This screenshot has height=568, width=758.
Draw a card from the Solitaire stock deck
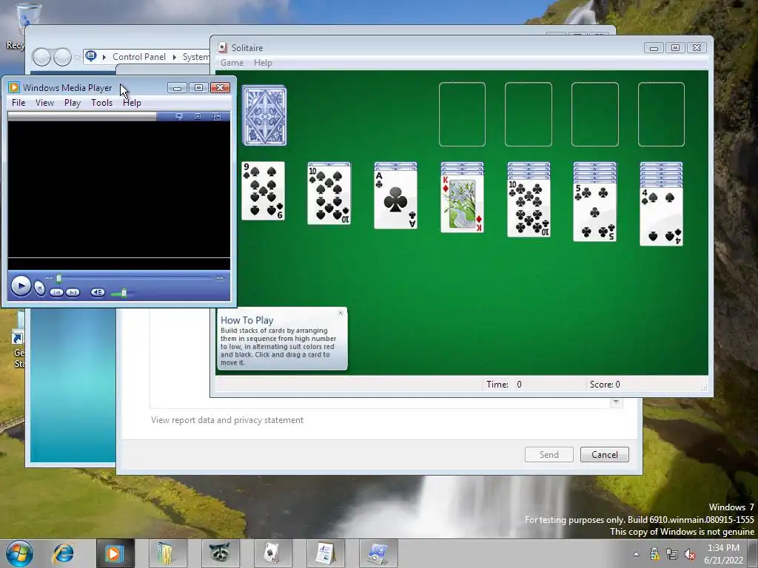(264, 115)
